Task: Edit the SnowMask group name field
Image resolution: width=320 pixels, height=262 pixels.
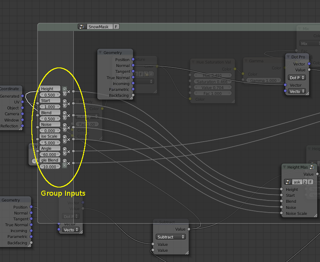Action: click(100, 27)
